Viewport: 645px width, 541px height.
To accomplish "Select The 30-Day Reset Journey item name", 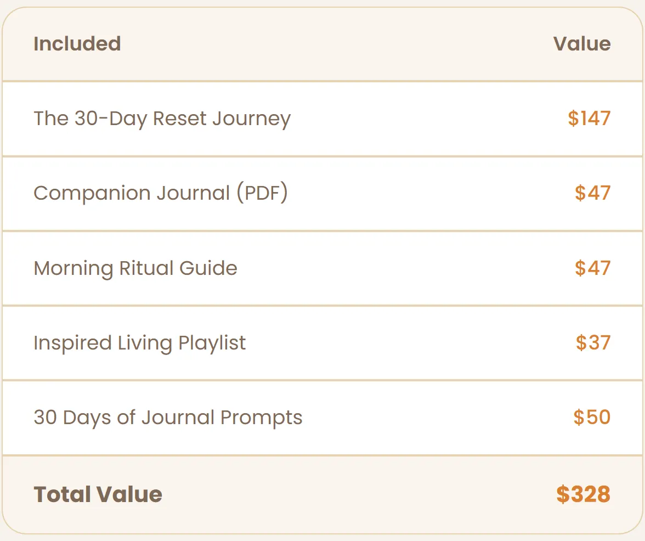I will (162, 119).
